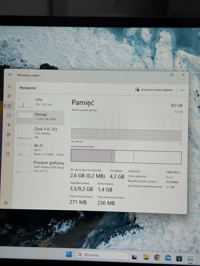This screenshot has height=266, width=200.
Task: Open Task Manager settings gear icon
Action: [x=6, y=203]
